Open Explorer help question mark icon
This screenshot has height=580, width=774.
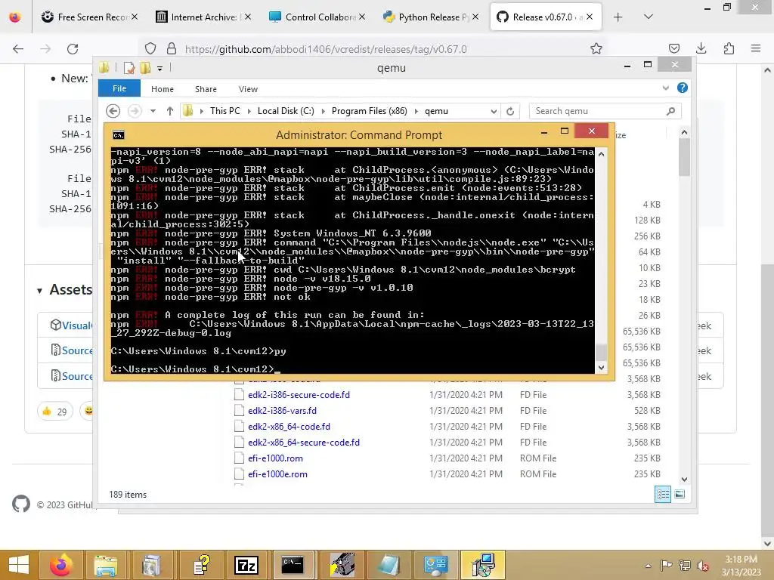(x=683, y=88)
